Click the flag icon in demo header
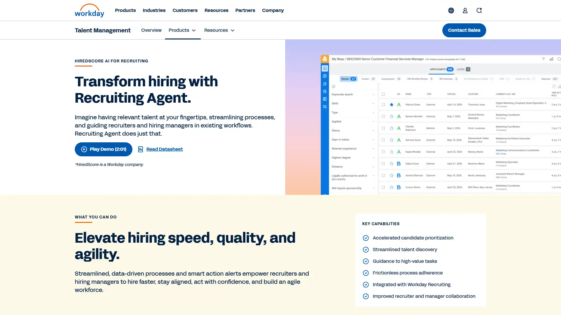The width and height of the screenshot is (561, 315). click(x=544, y=59)
